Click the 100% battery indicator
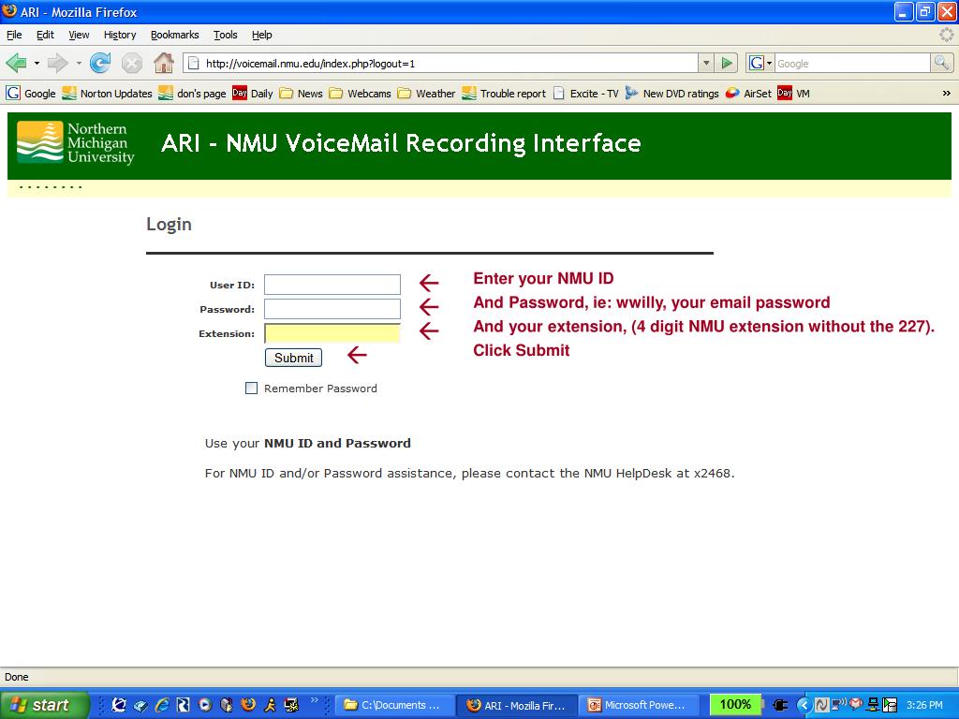Screen dimensions: 959x719 (735, 705)
